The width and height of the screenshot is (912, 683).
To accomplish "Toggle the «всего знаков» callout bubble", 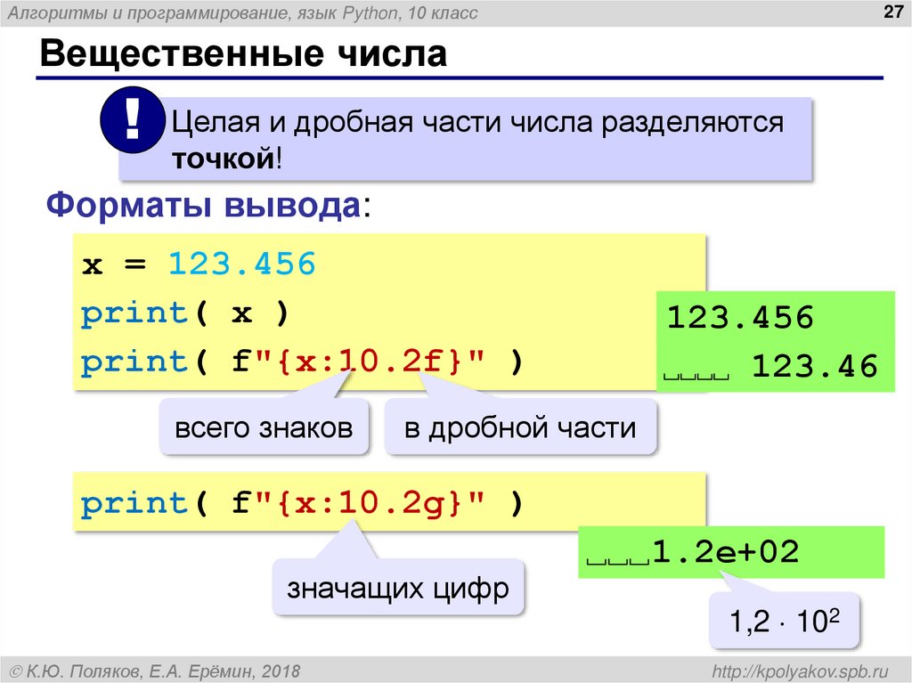I will [x=264, y=427].
